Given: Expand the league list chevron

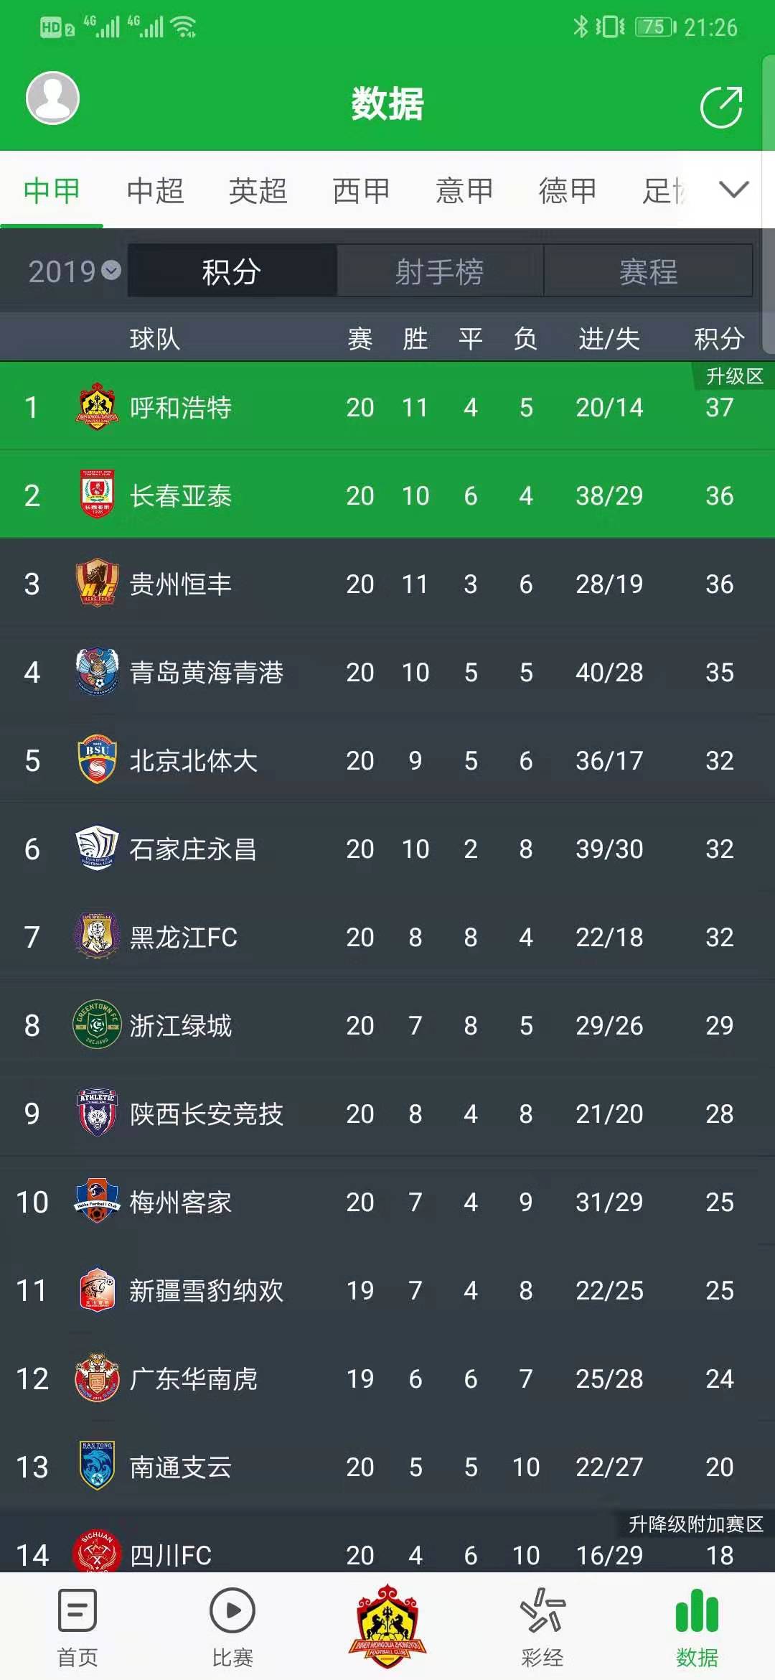Looking at the screenshot, I should (x=733, y=190).
